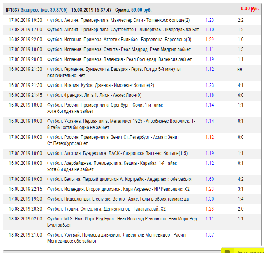This screenshot has width=264, height=253.
Task: Click odds 1.60 for Кортрейк - Андерлехт
Action: coord(210,179)
